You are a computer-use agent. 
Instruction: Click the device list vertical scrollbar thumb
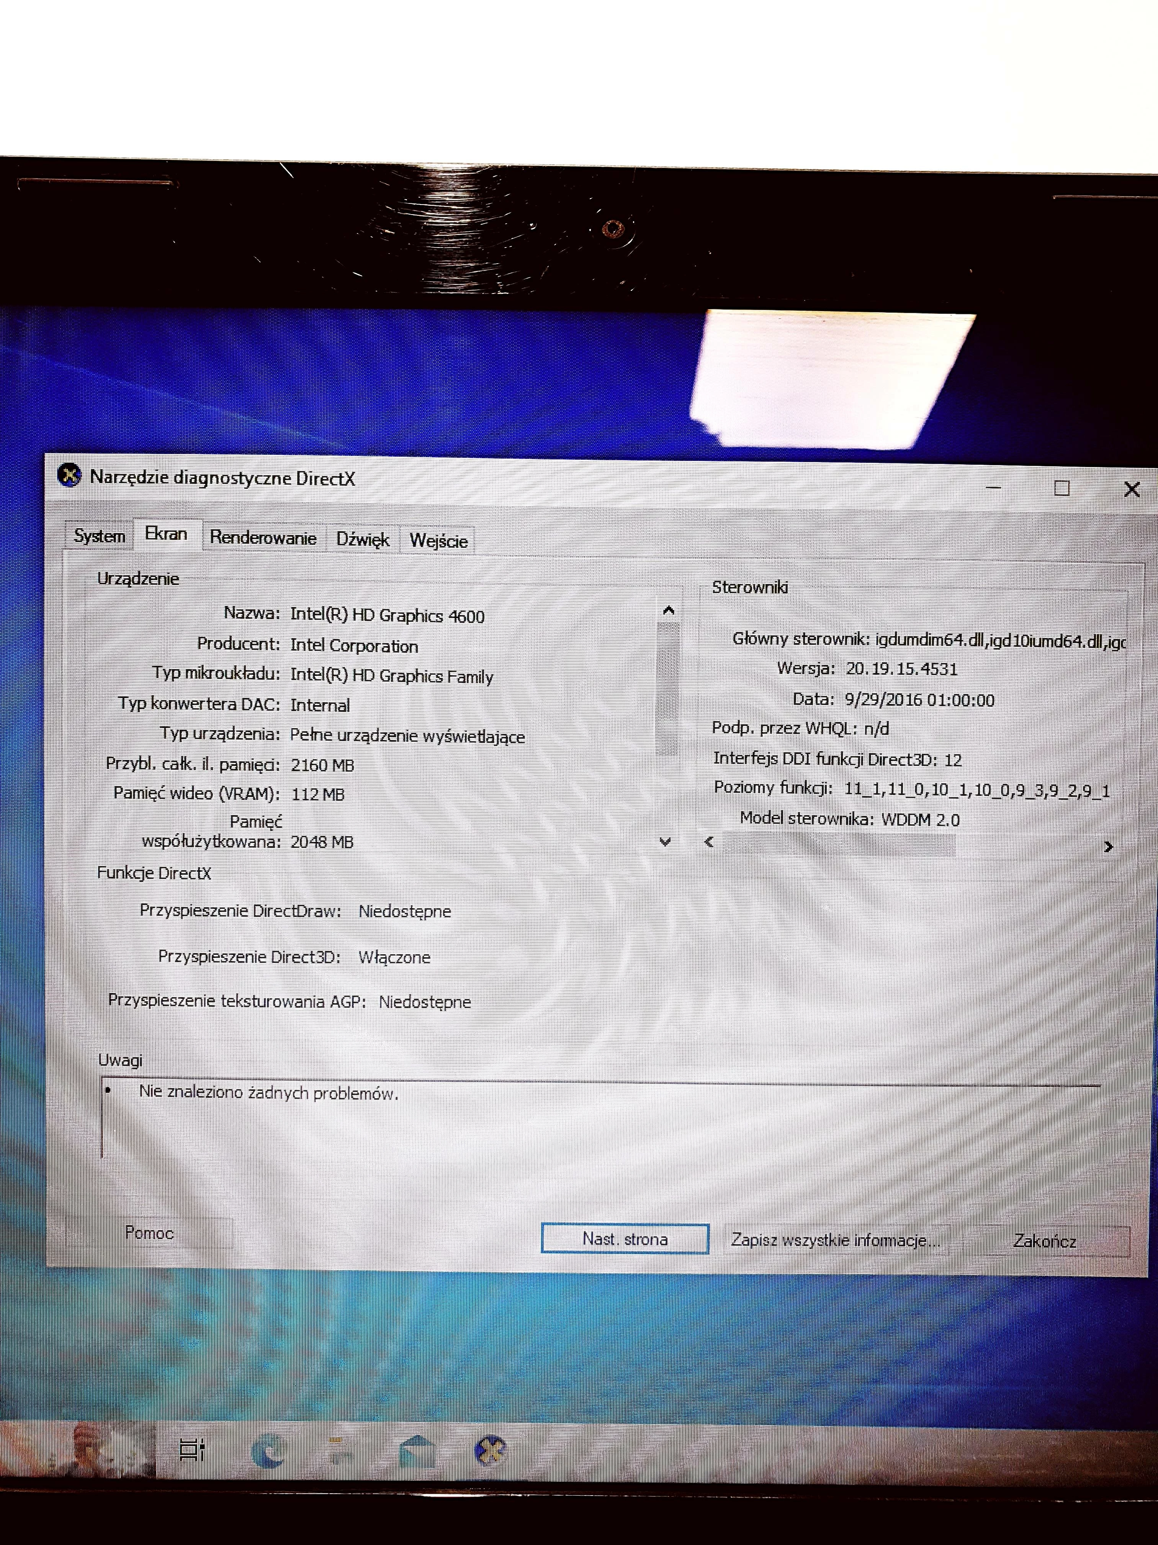coord(668,688)
